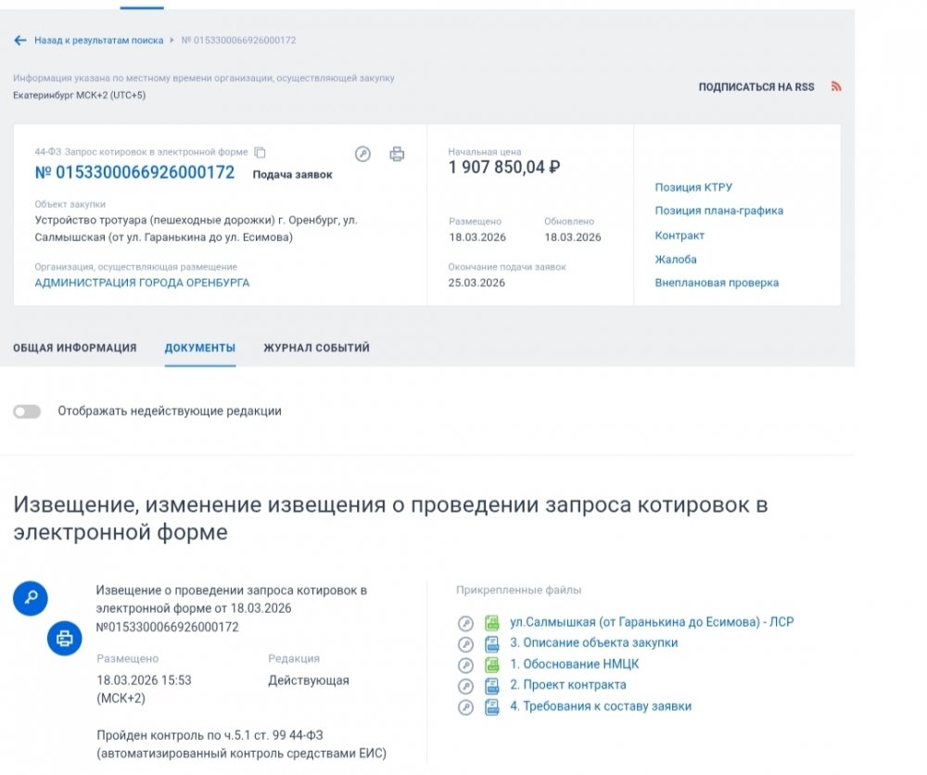Click Подписаться на RSS
The width and height of the screenshot is (927, 775).
[x=756, y=87]
